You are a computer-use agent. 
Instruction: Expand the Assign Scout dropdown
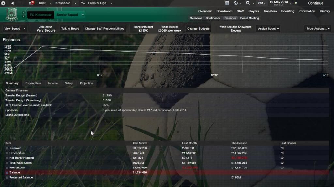click(x=268, y=29)
